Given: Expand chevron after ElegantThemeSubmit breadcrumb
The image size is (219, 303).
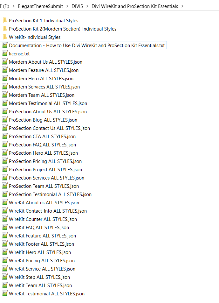Looking at the screenshot, I should click(x=67, y=6).
